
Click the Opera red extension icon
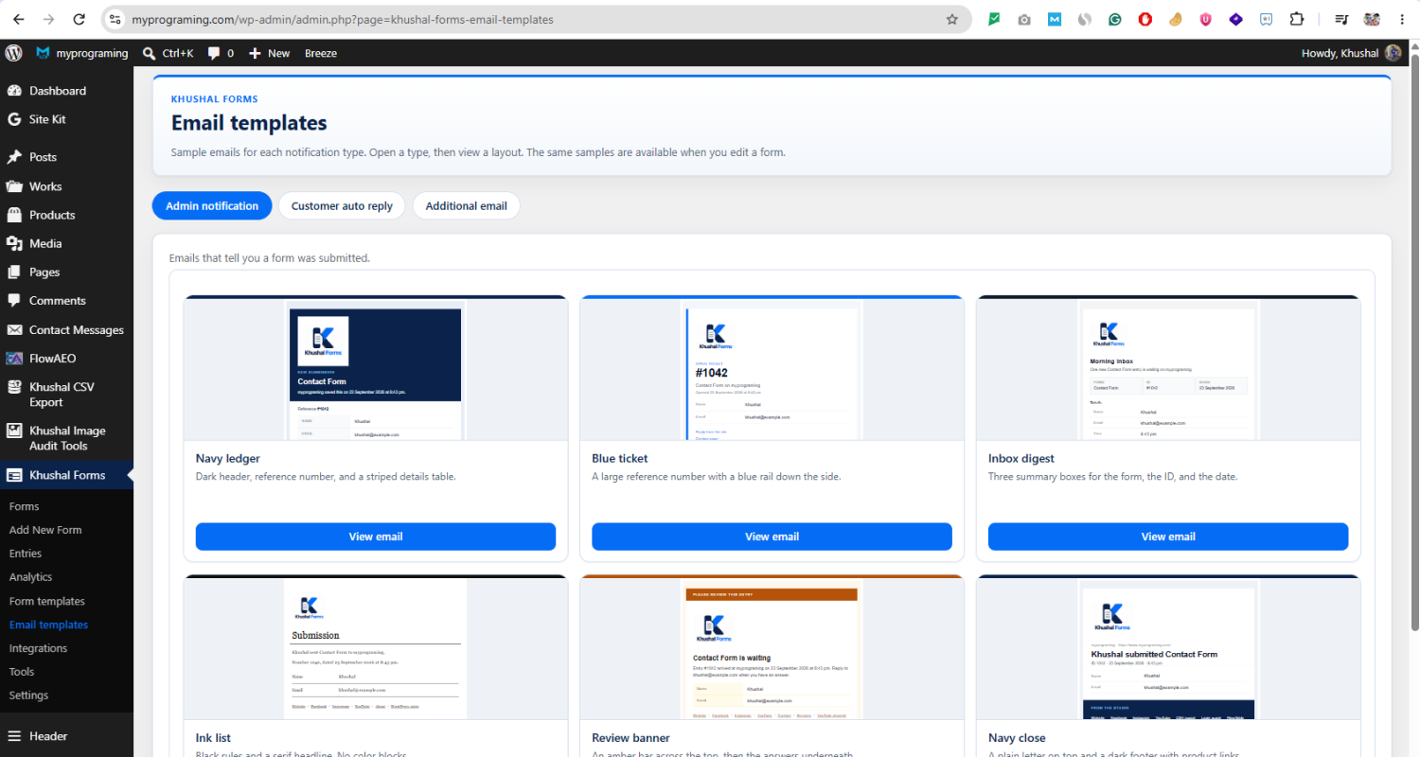point(1145,19)
